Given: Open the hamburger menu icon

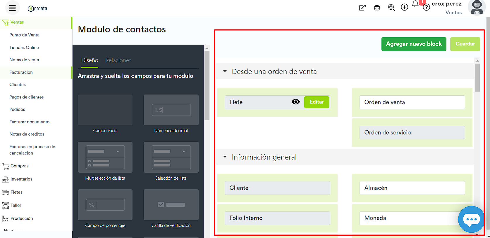Looking at the screenshot, I should [x=12, y=8].
